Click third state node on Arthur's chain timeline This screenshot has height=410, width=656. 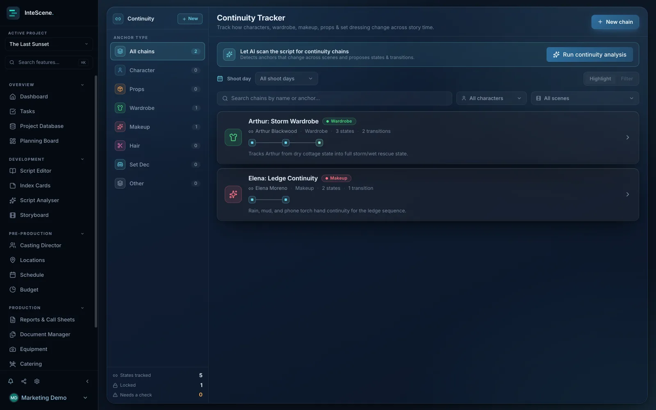click(319, 143)
